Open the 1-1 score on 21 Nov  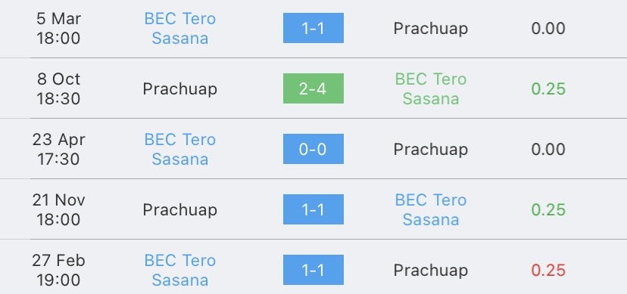click(313, 209)
